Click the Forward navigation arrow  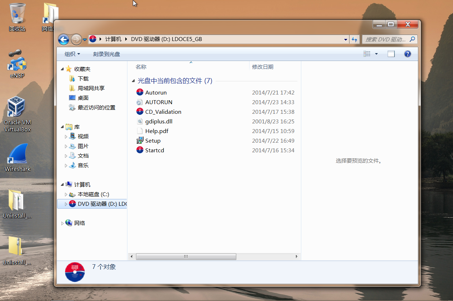pos(76,40)
